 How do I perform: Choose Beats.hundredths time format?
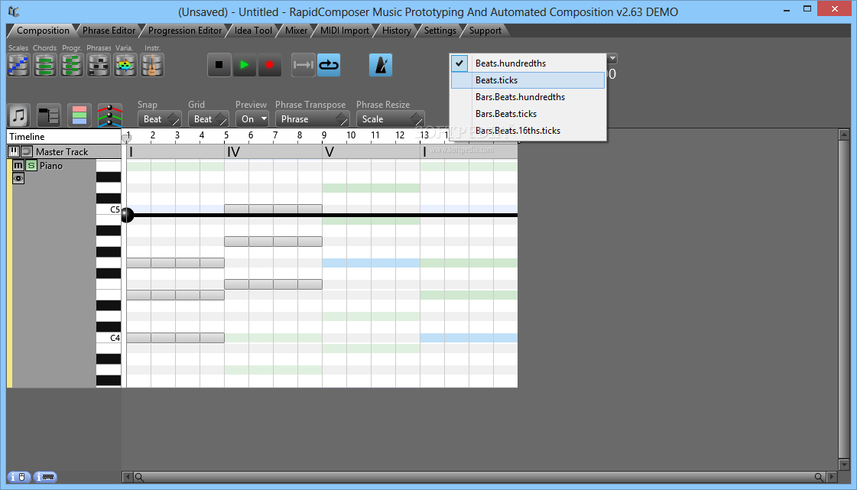(x=528, y=63)
